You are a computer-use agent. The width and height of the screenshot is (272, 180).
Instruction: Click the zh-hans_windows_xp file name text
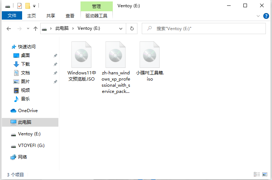point(116,82)
